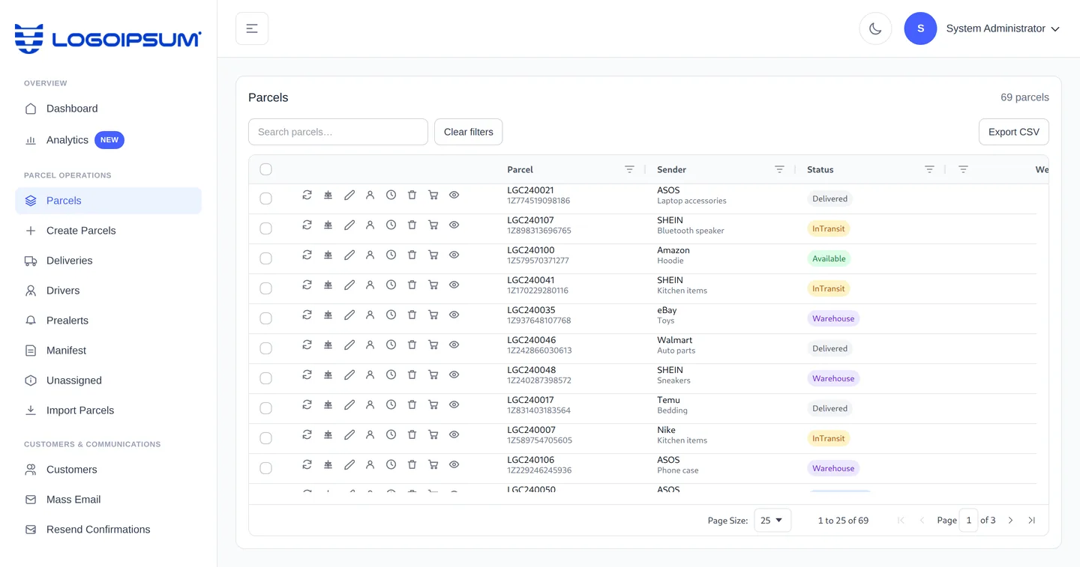The width and height of the screenshot is (1080, 567).
Task: Open Unassigned parcels page
Action: point(108,380)
